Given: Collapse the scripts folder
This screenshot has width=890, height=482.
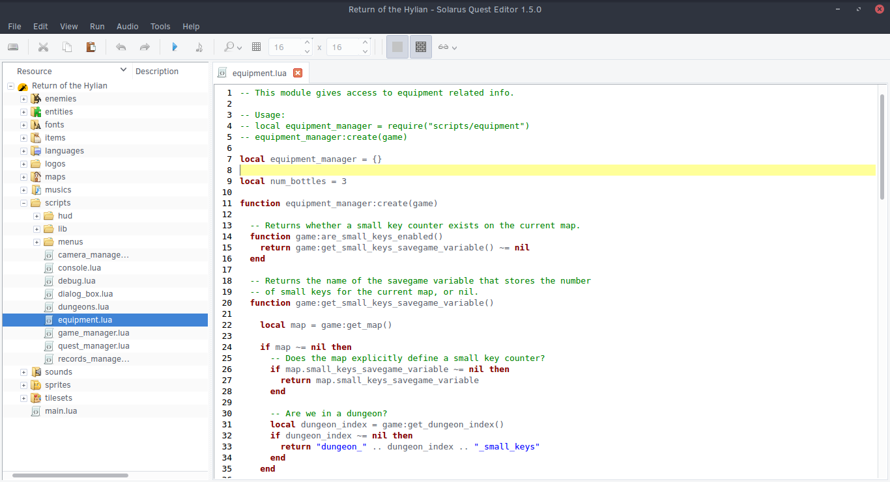Looking at the screenshot, I should click(23, 203).
